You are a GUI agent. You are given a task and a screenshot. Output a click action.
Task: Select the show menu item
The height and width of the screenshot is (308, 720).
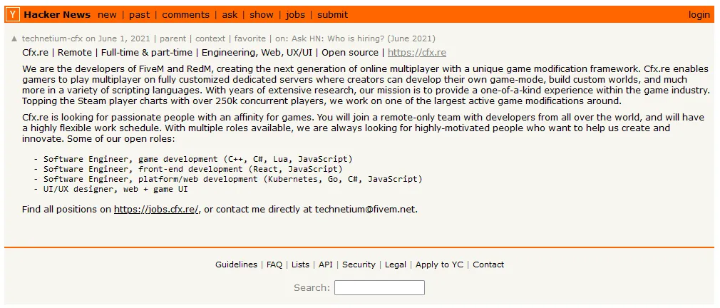tap(262, 15)
